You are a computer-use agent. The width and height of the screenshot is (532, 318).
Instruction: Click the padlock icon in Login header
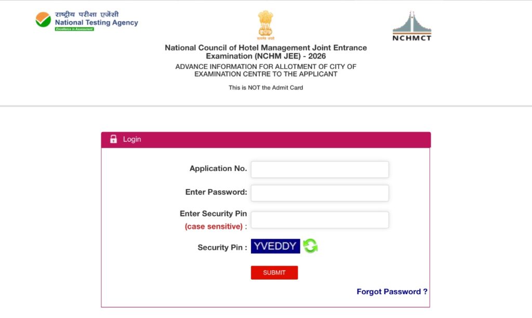pos(113,139)
